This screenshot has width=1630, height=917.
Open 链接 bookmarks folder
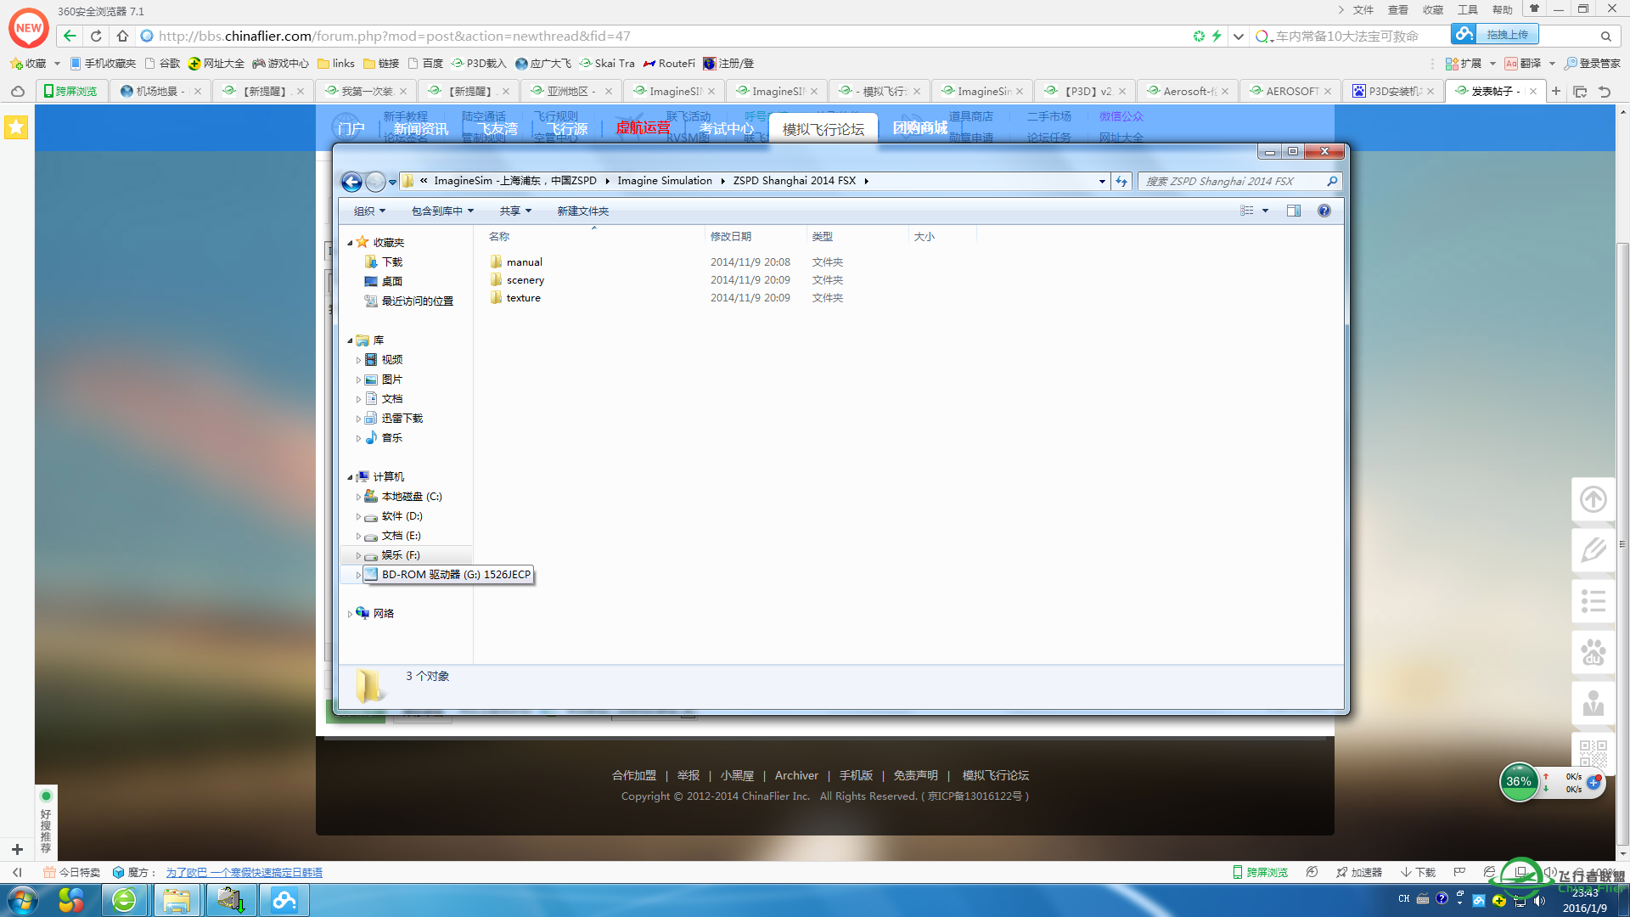click(380, 64)
